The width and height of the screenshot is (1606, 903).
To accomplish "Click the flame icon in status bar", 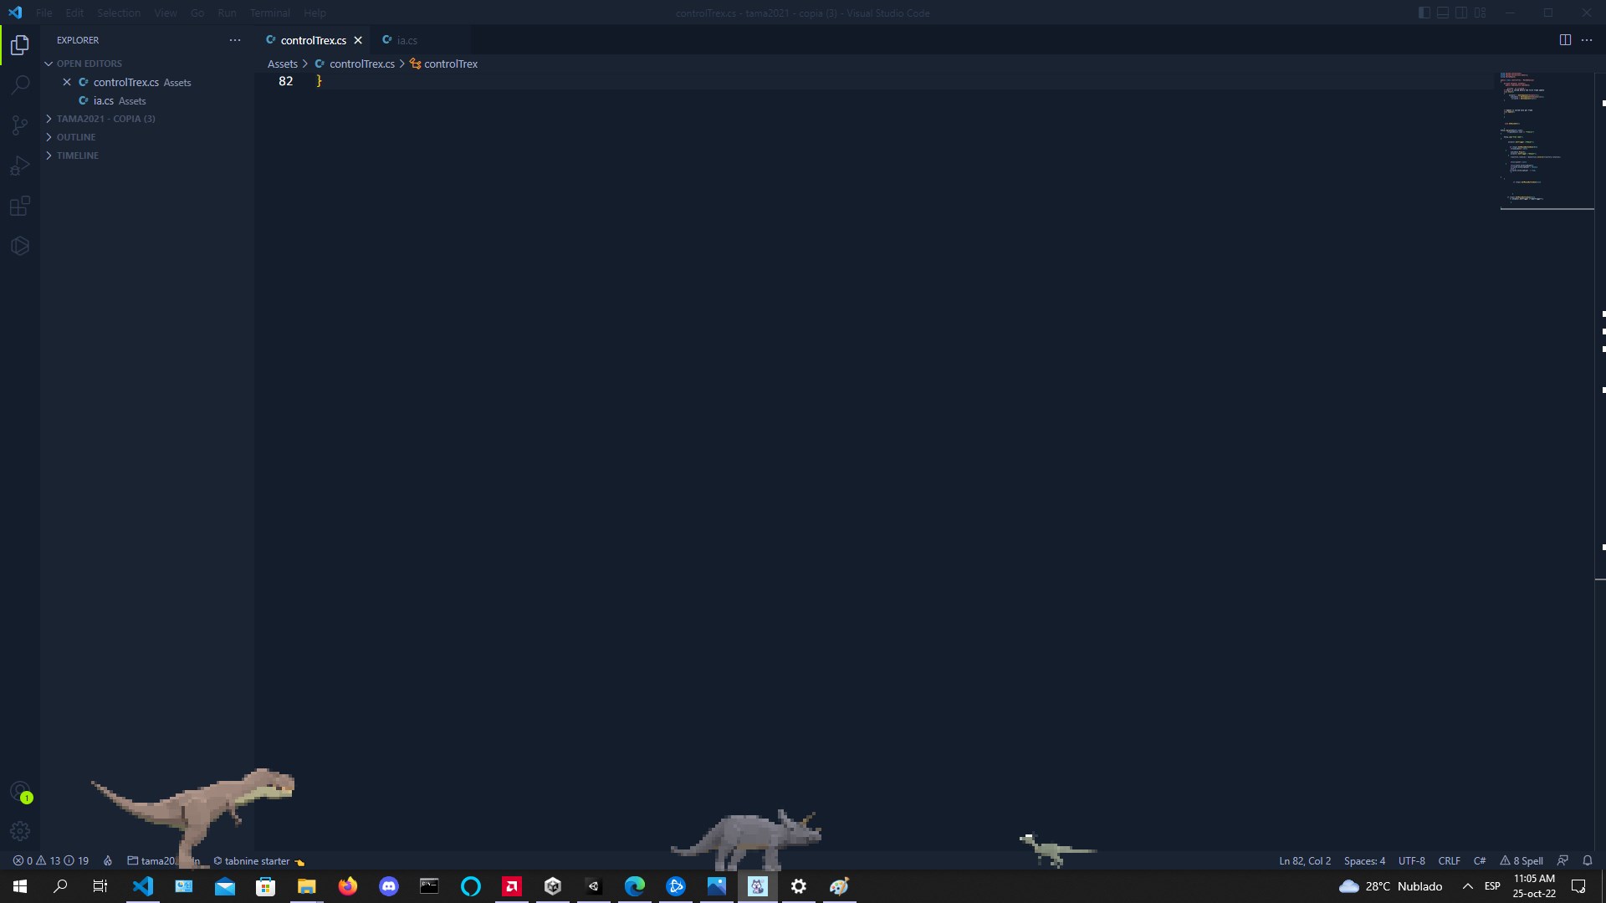I will point(108,860).
